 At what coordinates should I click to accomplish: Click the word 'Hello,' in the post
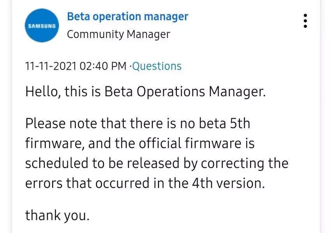tap(43, 92)
